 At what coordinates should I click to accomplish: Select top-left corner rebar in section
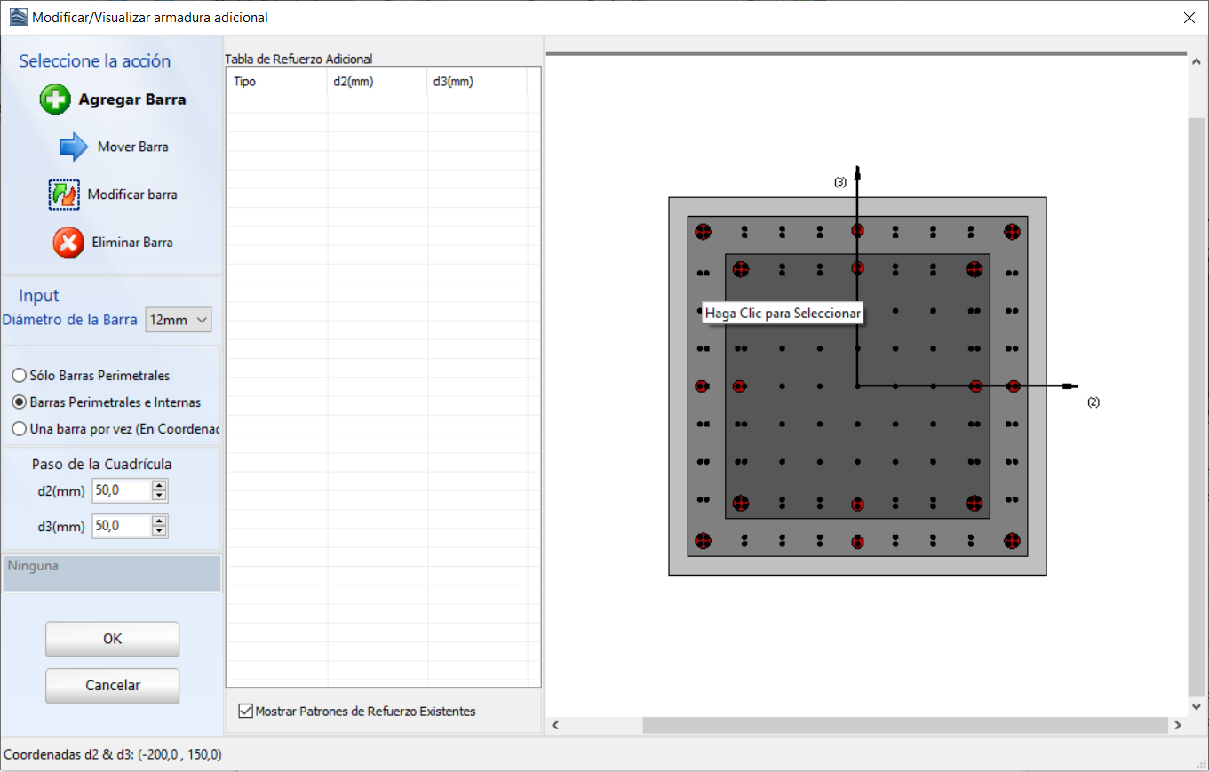pos(704,231)
